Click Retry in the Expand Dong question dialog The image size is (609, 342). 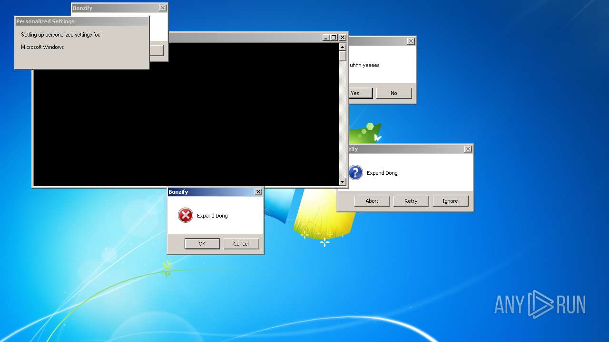click(411, 201)
